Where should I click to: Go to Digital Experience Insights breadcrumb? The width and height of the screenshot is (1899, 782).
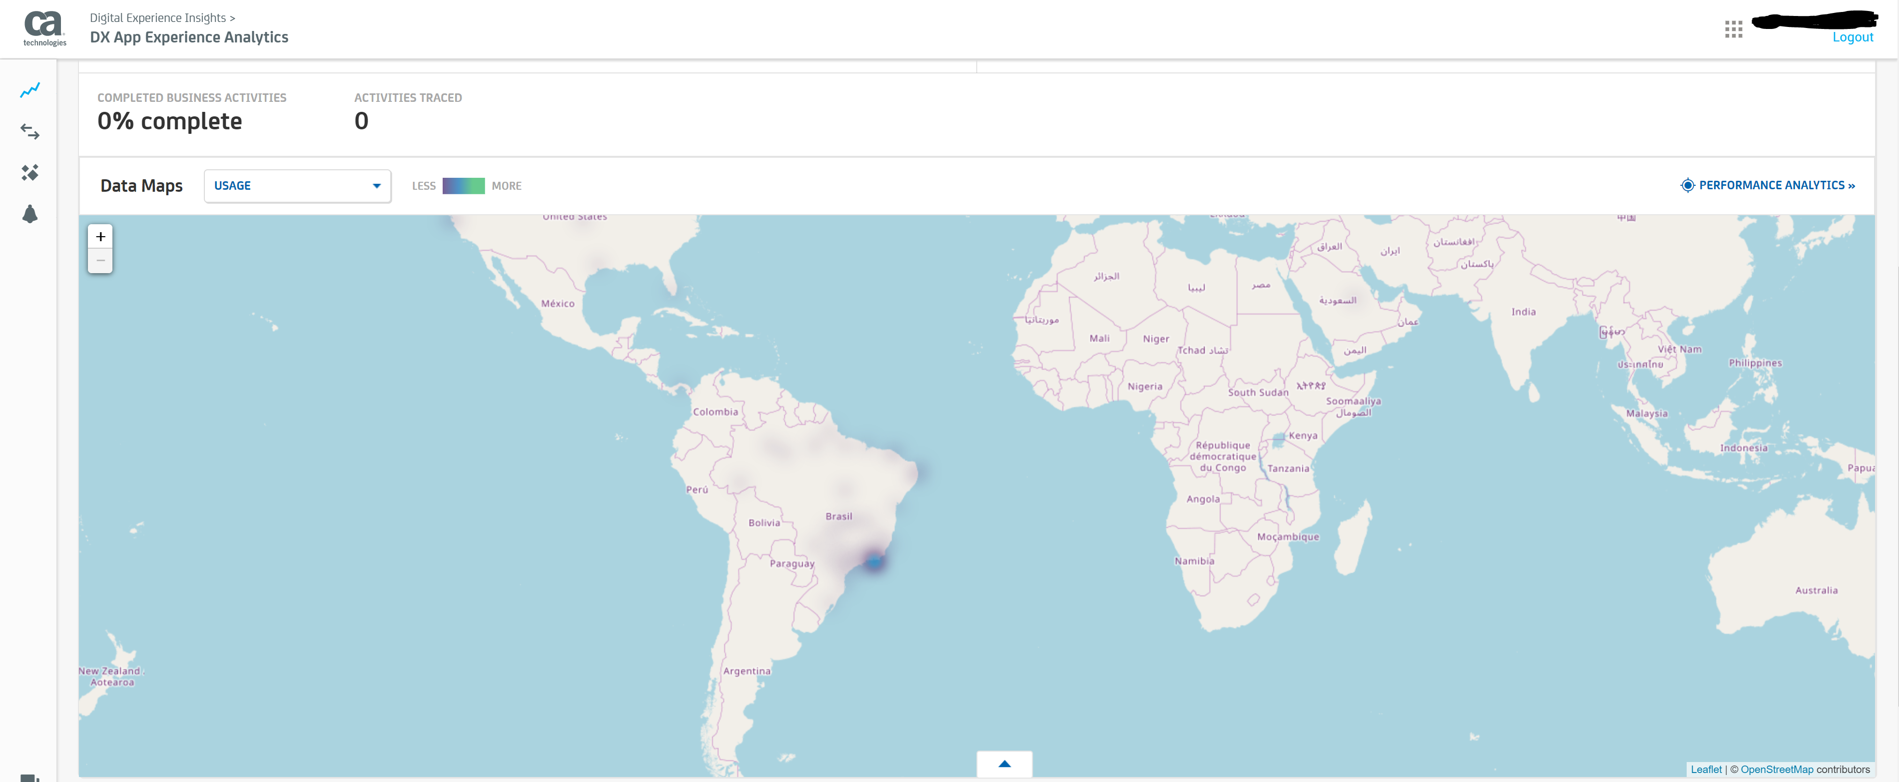click(x=158, y=17)
